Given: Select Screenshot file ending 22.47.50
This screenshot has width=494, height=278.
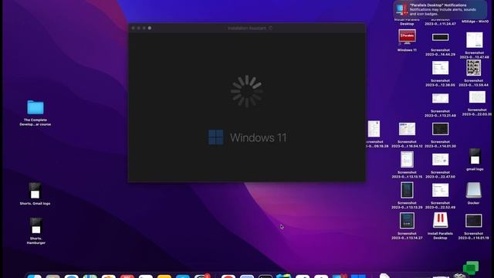Looking at the screenshot, I should (x=440, y=160).
